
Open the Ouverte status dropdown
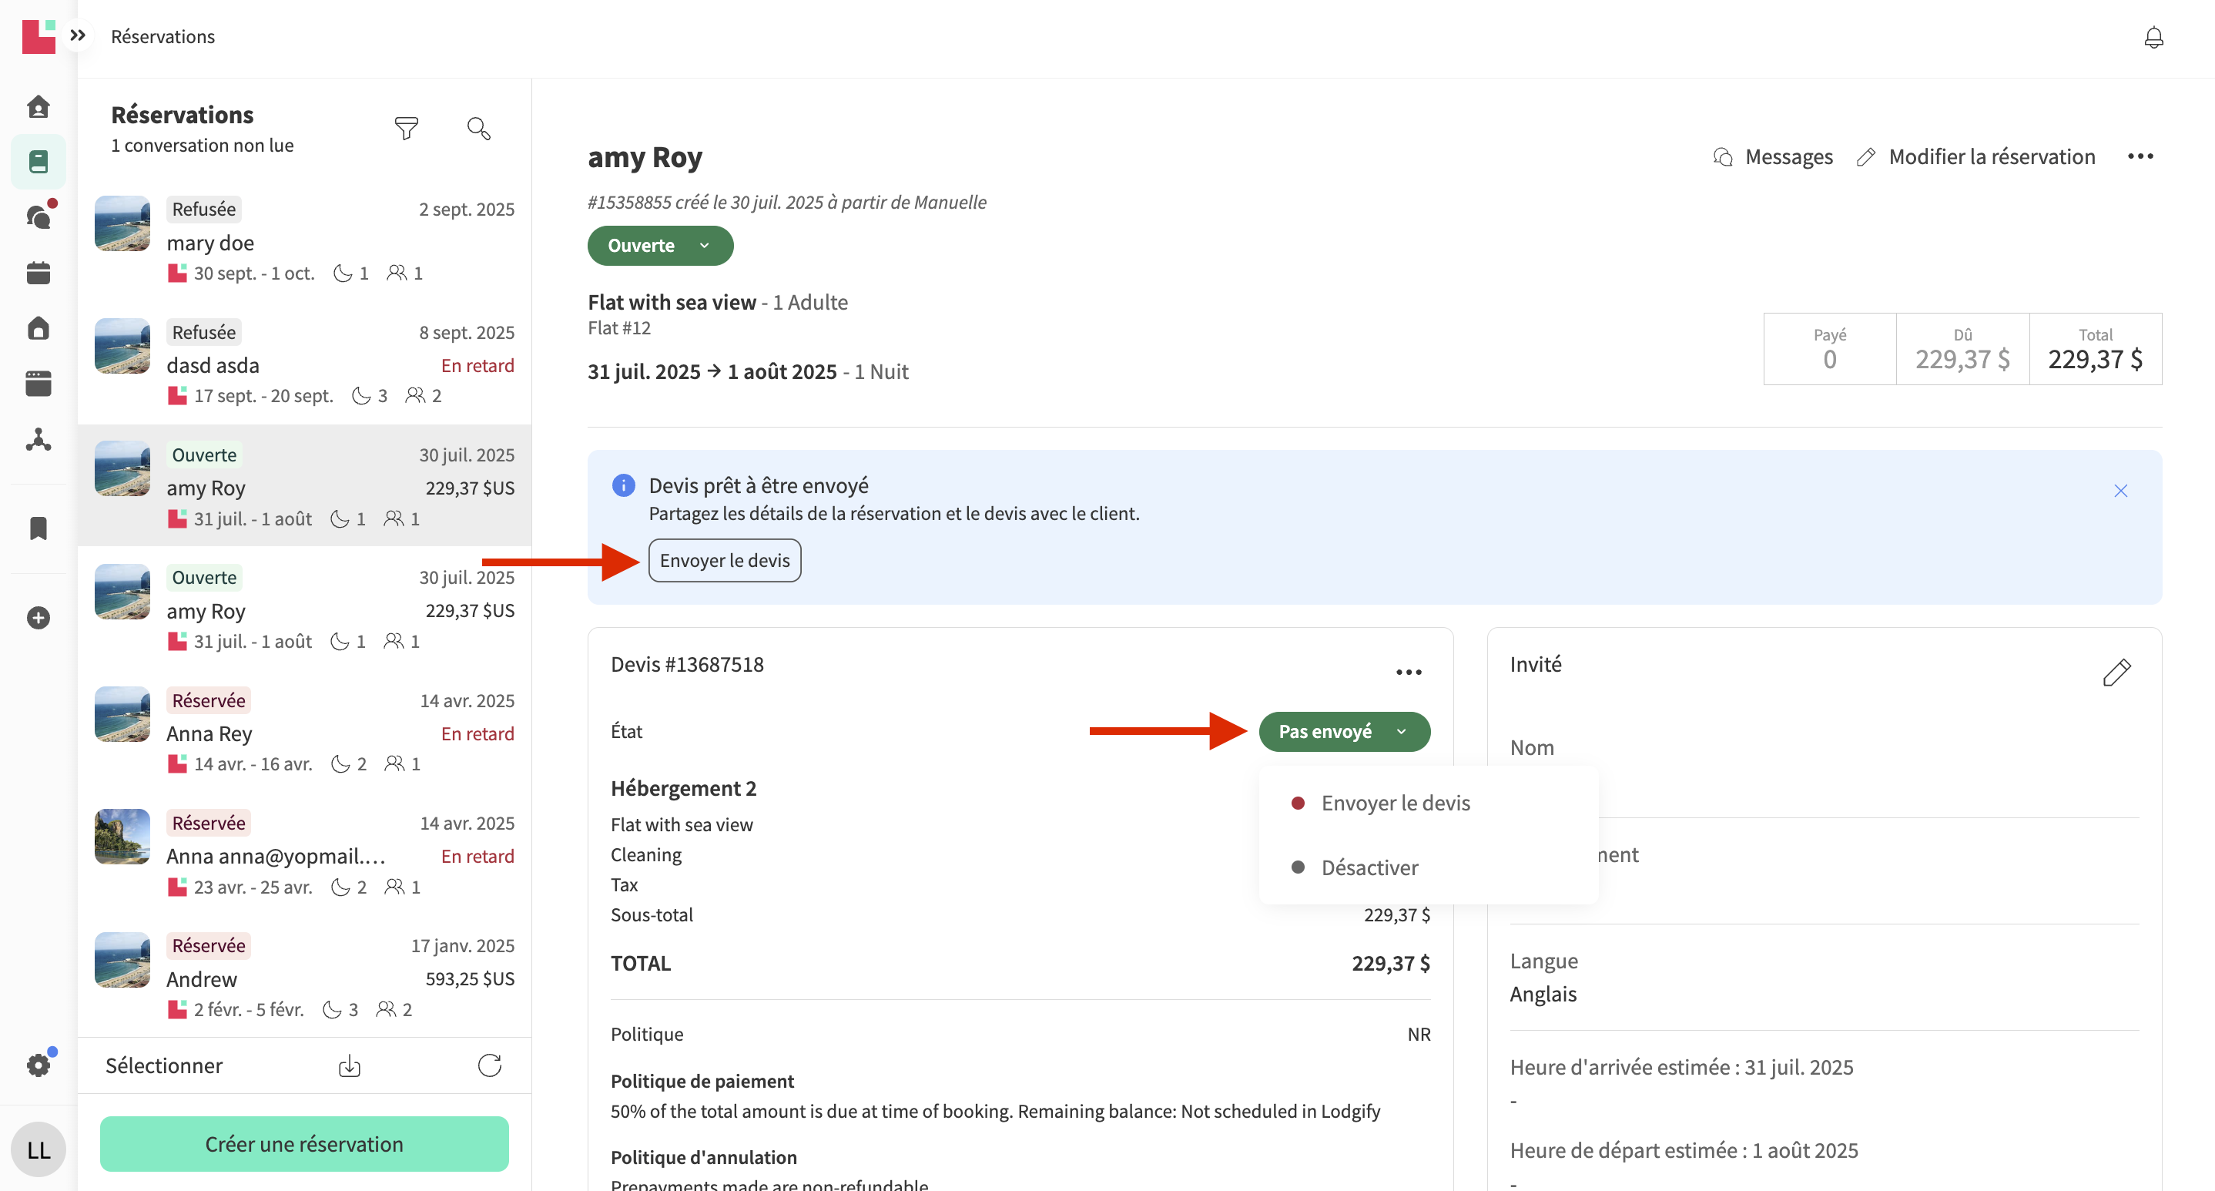tap(659, 246)
